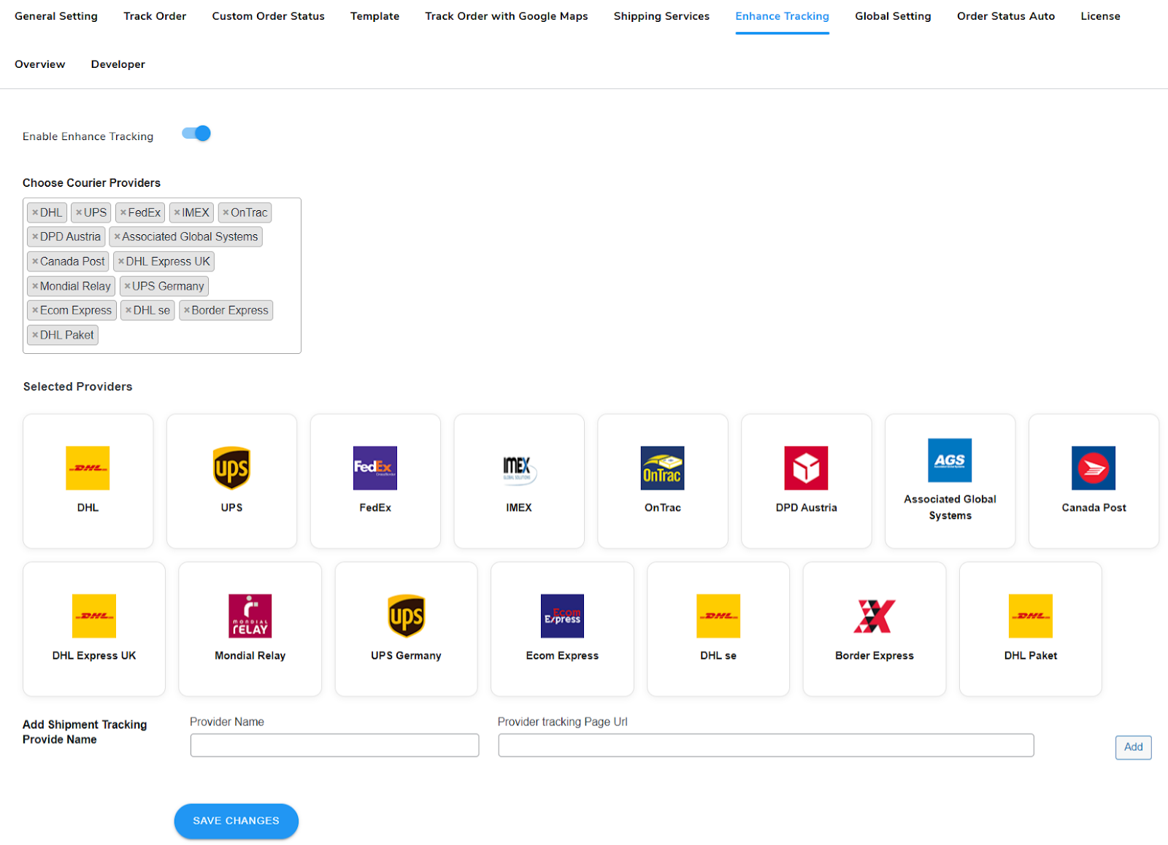Click the DHL logo card
Screen dimensions: 1168x845
tap(88, 481)
